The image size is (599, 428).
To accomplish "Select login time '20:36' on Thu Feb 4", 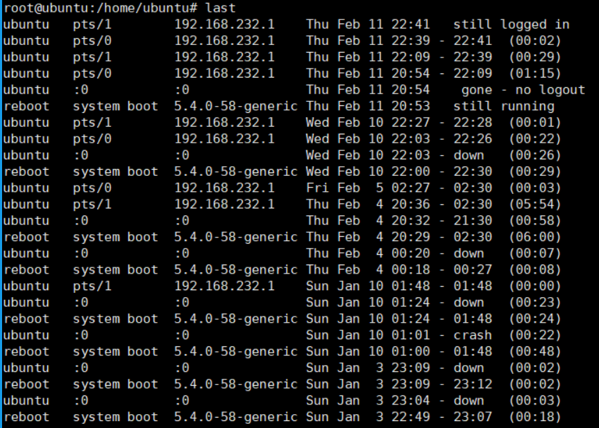I will click(x=411, y=204).
